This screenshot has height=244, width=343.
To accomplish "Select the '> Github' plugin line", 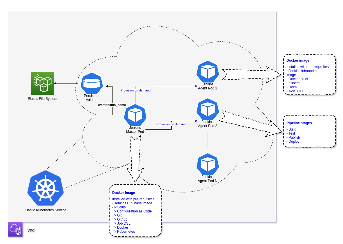I will point(121,219).
